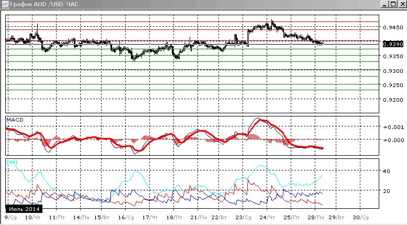Click the +0.001 MACD scale label
Image resolution: width=407 pixels, height=225 pixels.
(x=393, y=127)
